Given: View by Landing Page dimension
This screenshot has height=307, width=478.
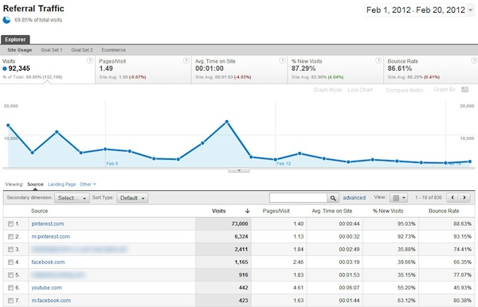Looking at the screenshot, I should point(61,185).
